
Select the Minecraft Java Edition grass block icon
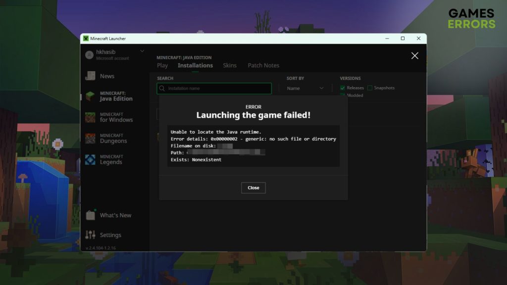point(90,96)
